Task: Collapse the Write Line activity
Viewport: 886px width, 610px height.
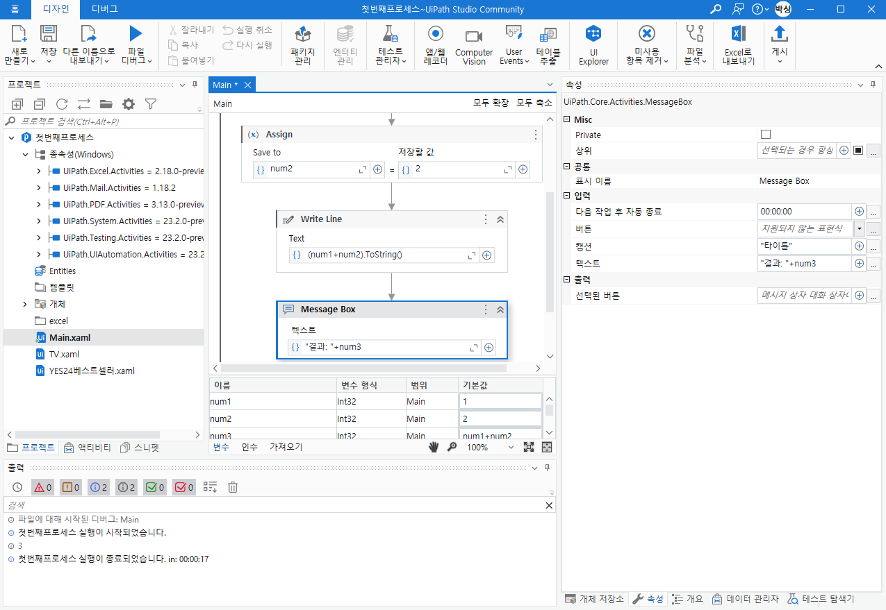Action: click(500, 219)
